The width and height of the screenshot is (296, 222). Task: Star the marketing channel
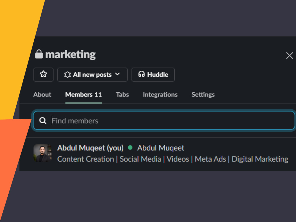click(x=44, y=75)
